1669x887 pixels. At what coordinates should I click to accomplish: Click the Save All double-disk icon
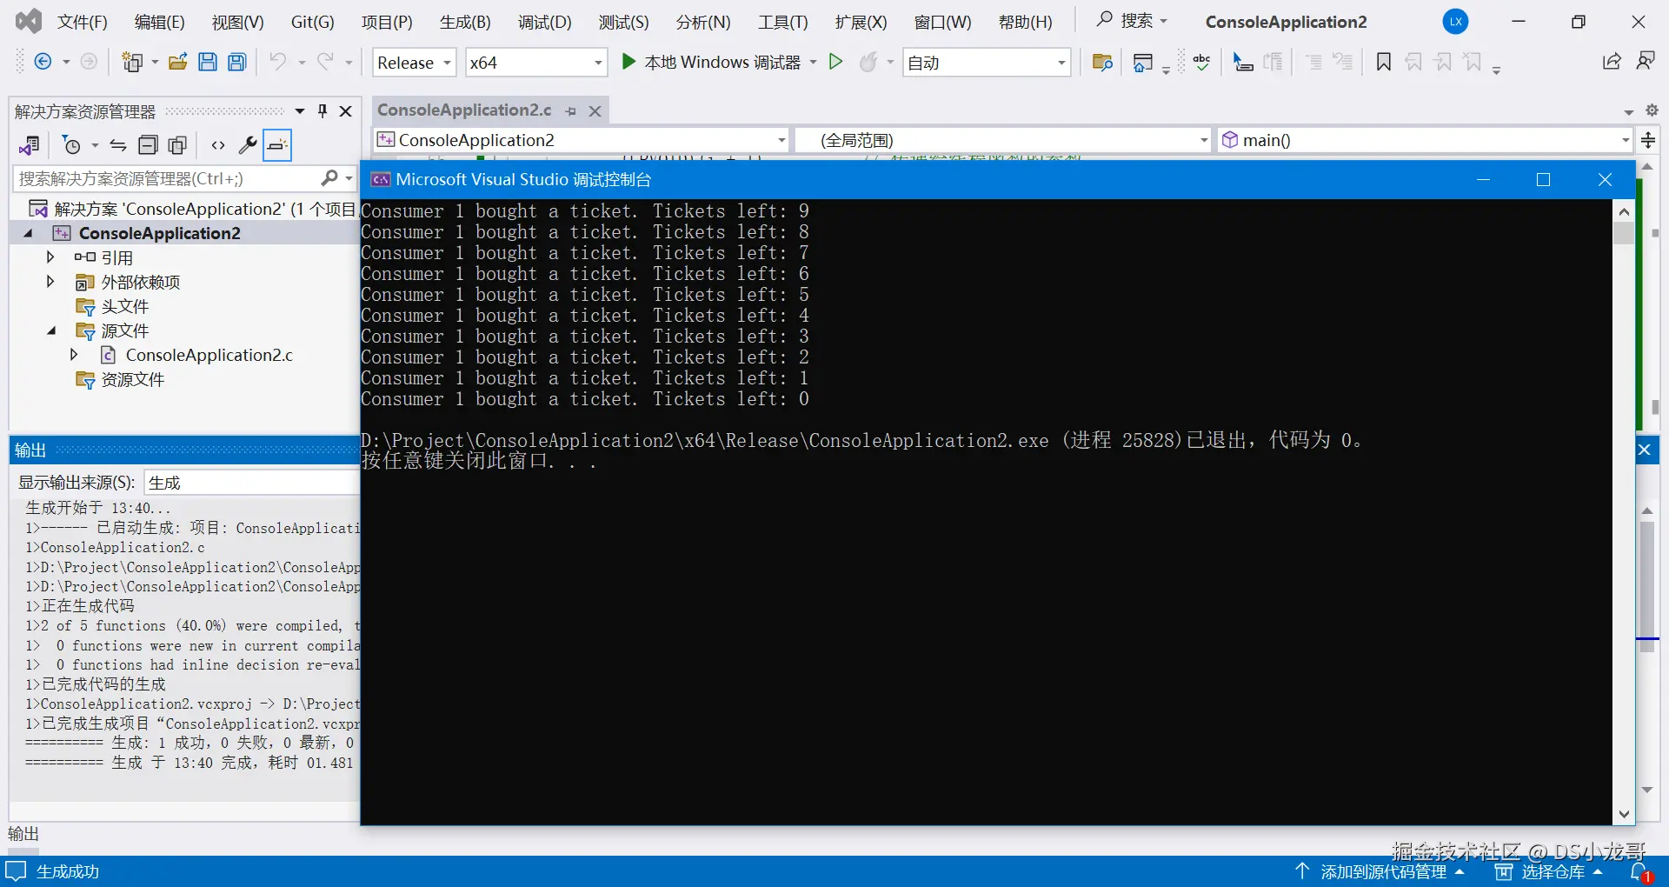(x=237, y=62)
